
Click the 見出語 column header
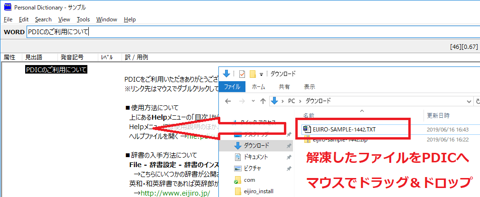tap(34, 57)
